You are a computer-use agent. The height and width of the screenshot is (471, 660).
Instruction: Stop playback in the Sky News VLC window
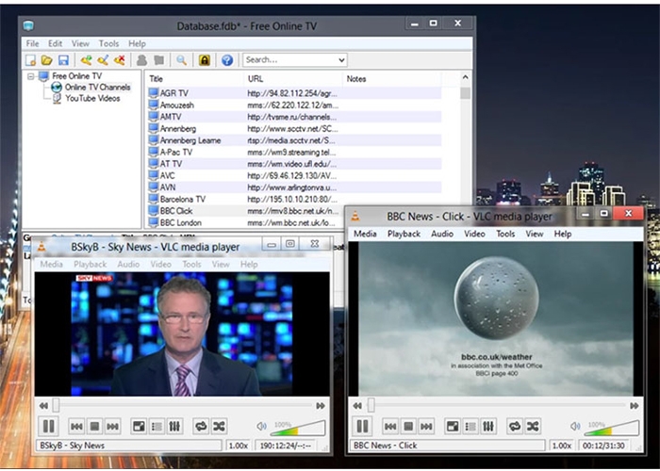tap(94, 427)
